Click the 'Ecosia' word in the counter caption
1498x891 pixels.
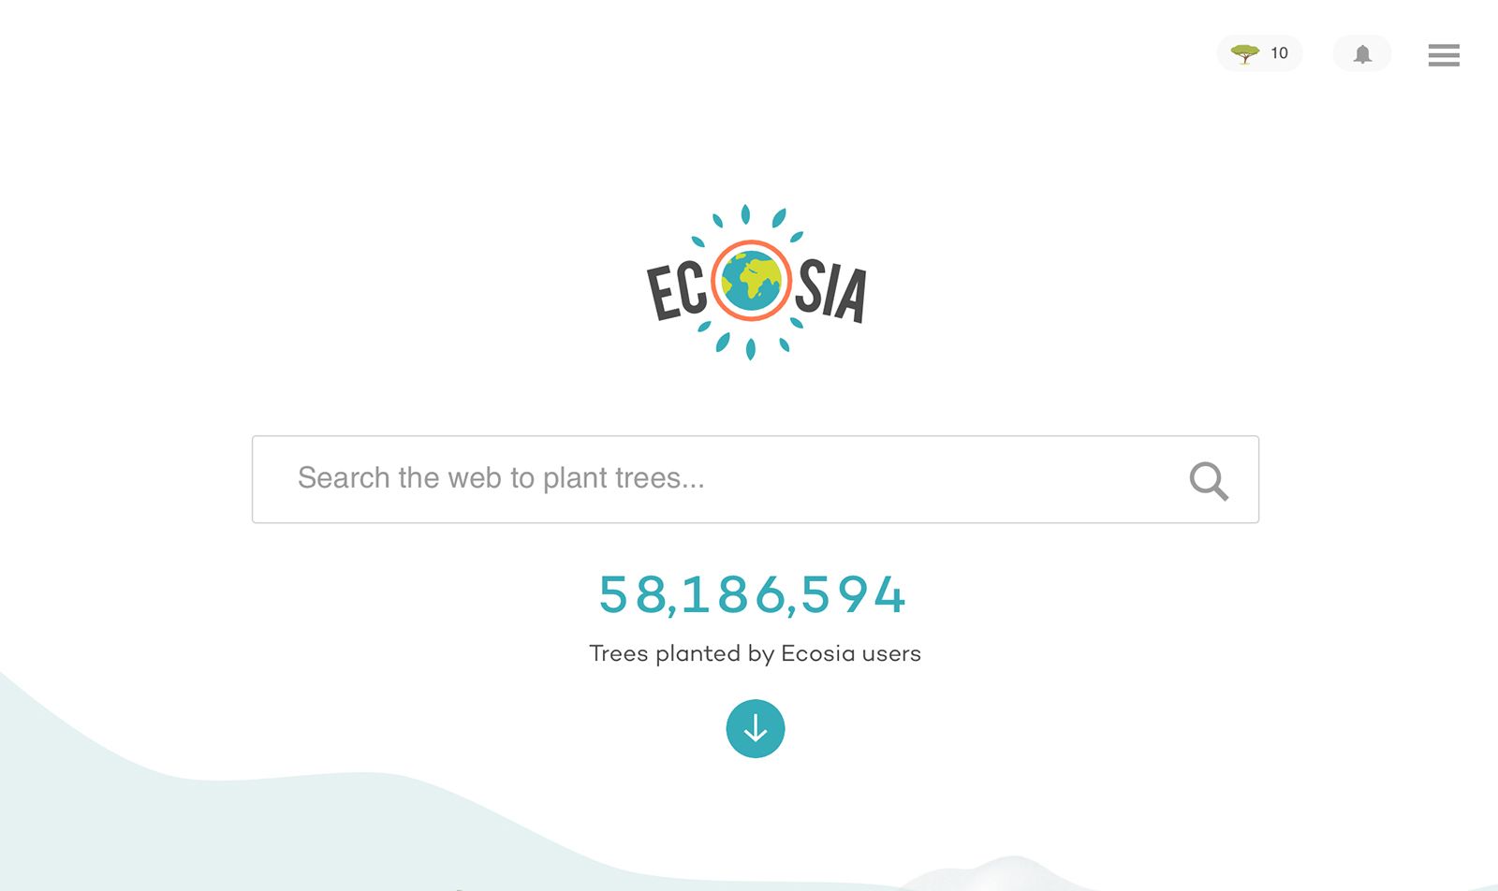pyautogui.click(x=818, y=653)
